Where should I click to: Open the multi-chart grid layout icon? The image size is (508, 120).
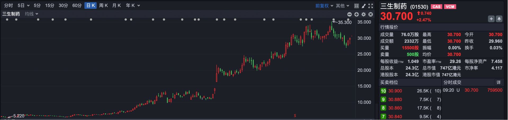click(x=357, y=6)
